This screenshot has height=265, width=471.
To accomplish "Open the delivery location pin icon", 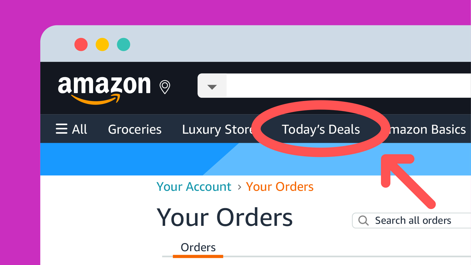I will coord(165,87).
